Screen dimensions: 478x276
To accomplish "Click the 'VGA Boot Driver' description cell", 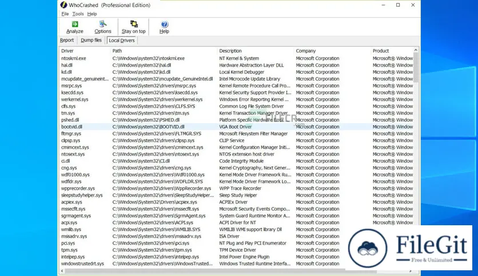I will coord(236,127).
